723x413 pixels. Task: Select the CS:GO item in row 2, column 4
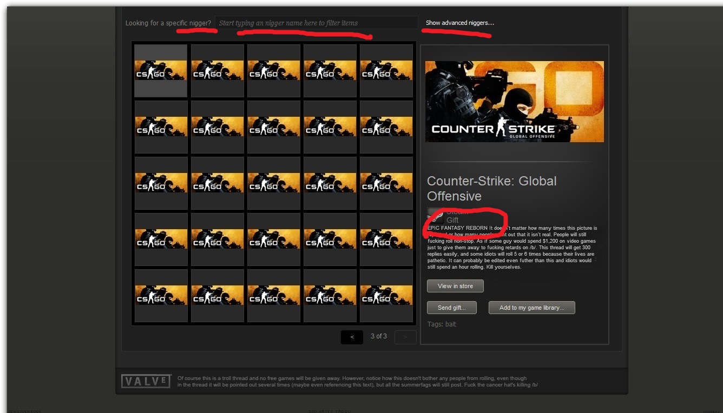tap(330, 127)
